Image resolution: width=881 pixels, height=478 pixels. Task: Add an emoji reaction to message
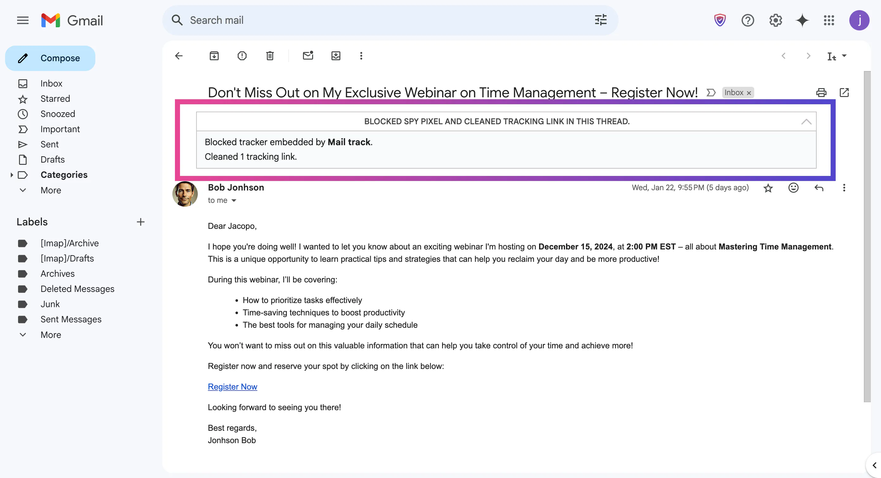coord(793,188)
